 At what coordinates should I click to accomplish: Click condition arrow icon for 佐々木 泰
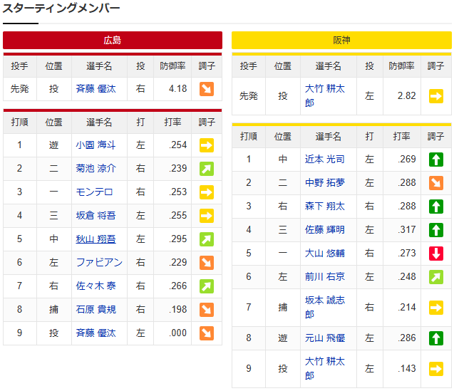pyautogui.click(x=207, y=286)
